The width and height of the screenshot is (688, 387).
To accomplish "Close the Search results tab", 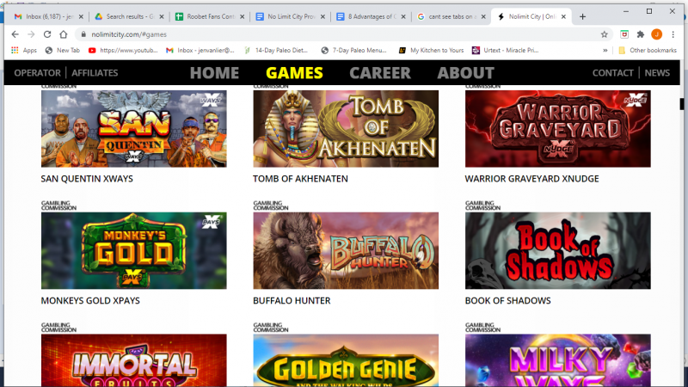I will [162, 16].
